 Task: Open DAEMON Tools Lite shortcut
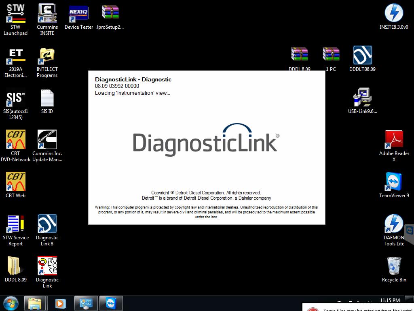coord(394,230)
